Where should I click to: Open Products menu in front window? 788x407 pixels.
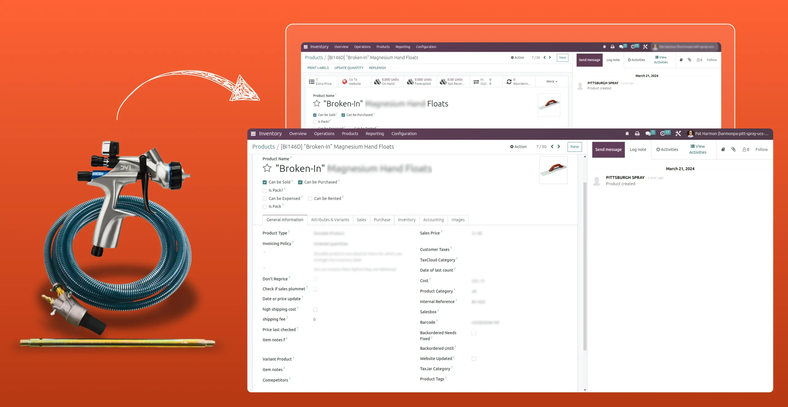click(x=350, y=134)
